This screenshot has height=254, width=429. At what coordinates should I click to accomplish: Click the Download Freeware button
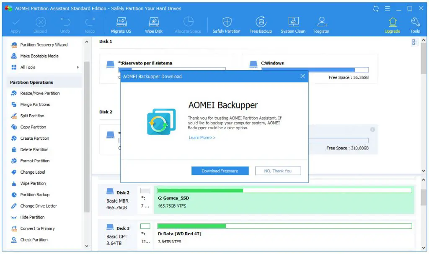pyautogui.click(x=220, y=171)
